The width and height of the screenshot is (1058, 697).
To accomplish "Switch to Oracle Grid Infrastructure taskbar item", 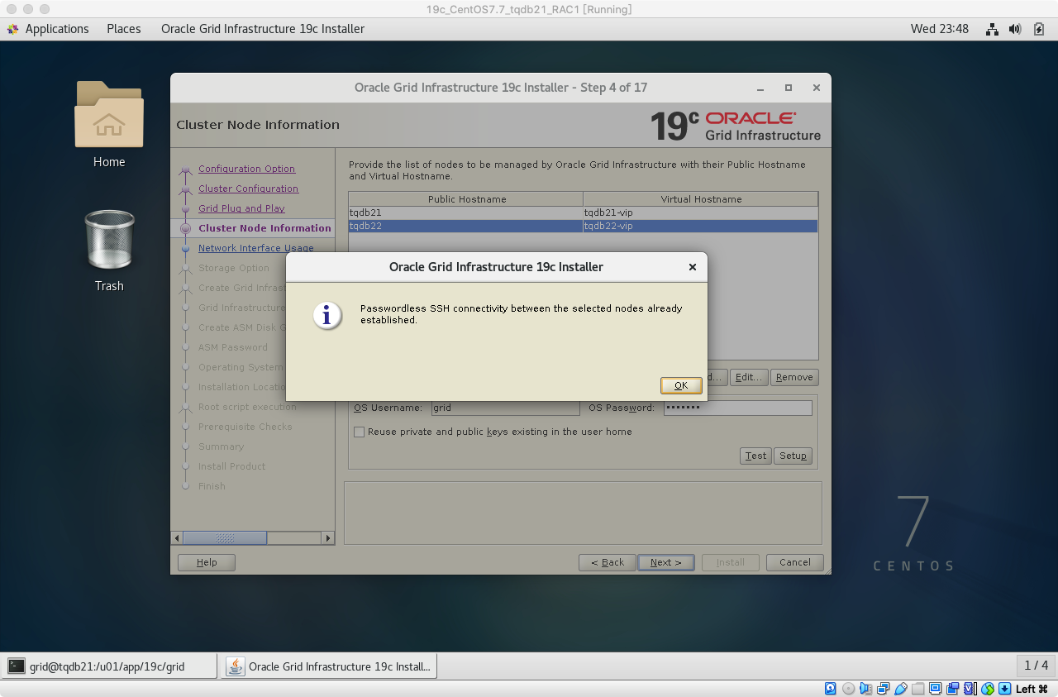I will 330,666.
